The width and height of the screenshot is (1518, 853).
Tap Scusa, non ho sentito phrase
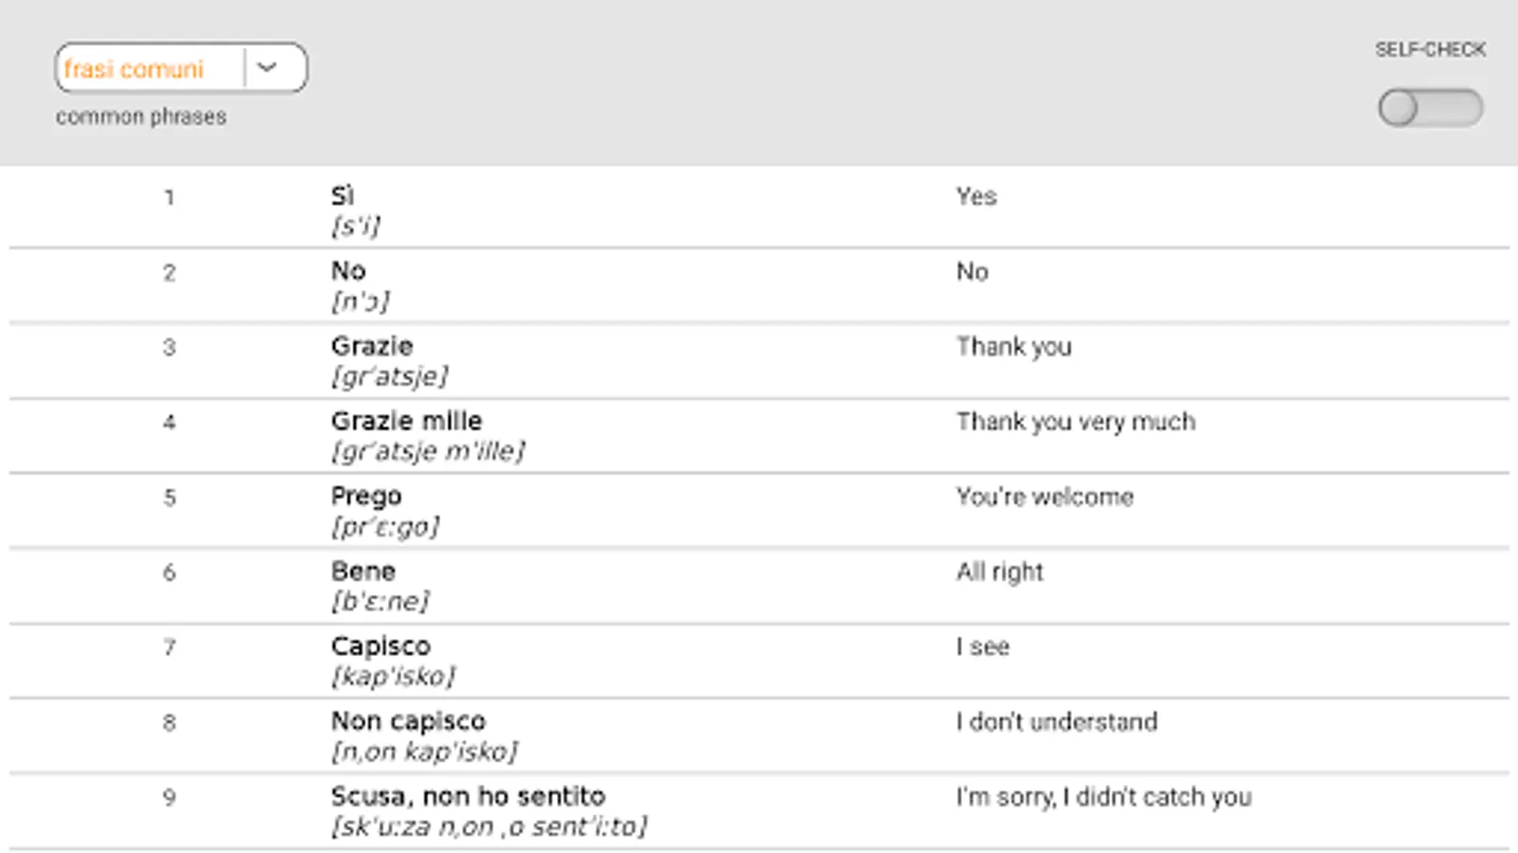pos(468,796)
